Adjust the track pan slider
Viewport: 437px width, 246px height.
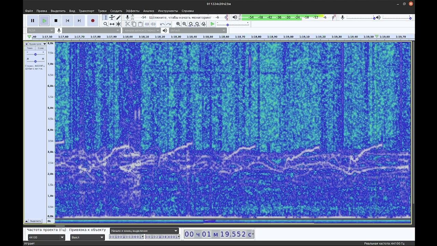pyautogui.click(x=35, y=61)
